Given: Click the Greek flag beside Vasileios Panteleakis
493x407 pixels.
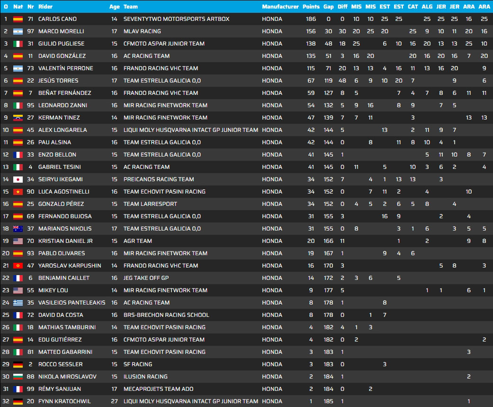Looking at the screenshot, I should point(18,303).
